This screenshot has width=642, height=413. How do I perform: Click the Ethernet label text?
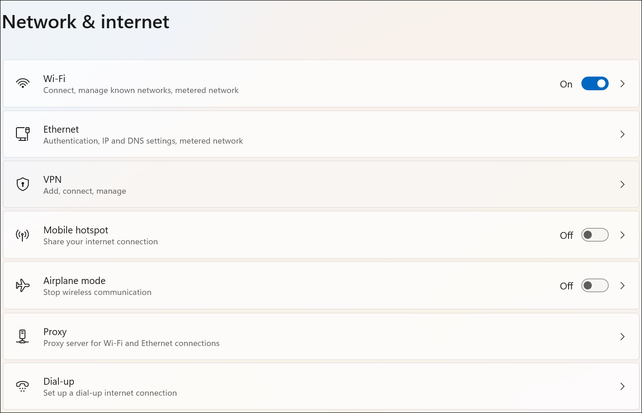[x=61, y=129]
